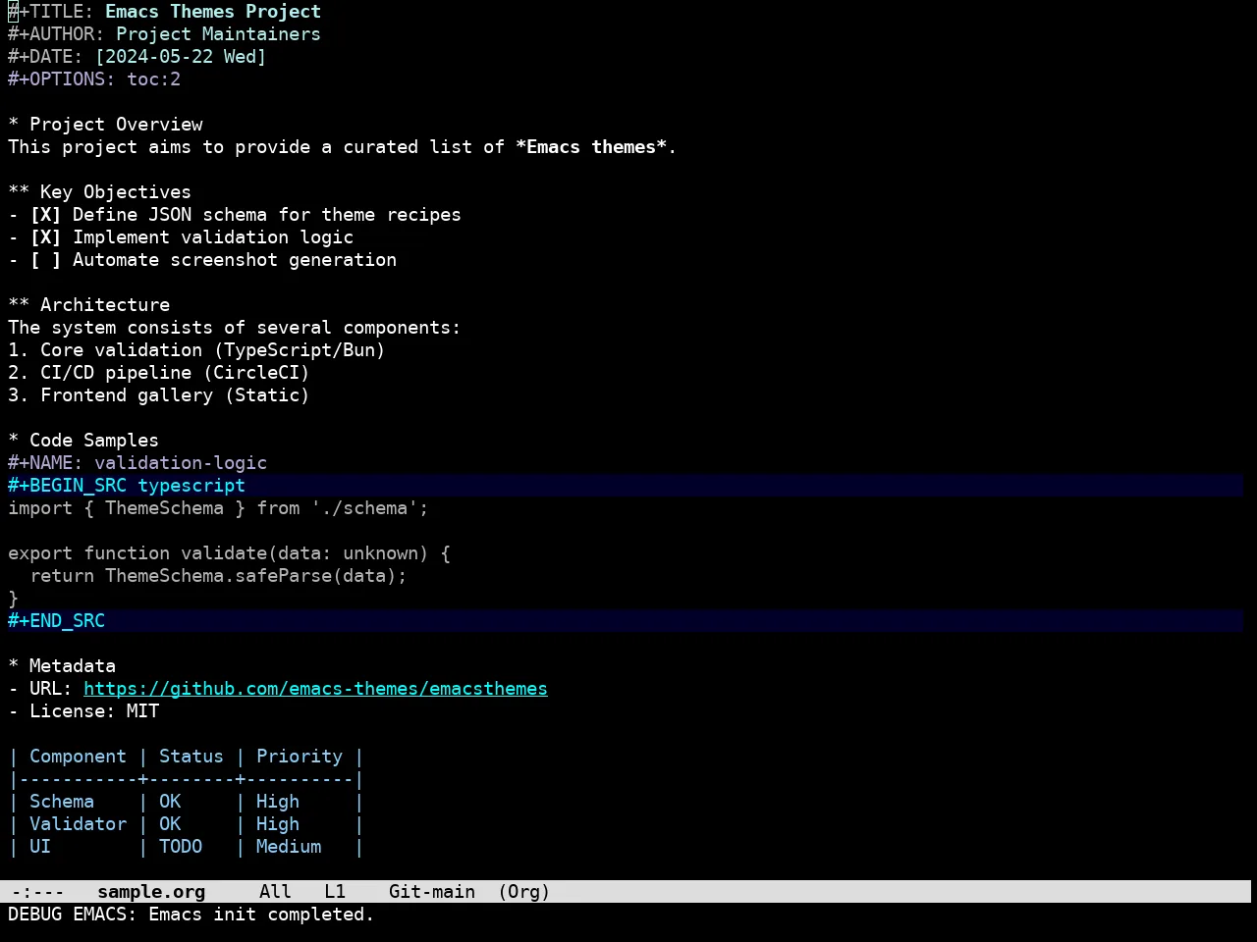Click the Medium priority cell

pos(289,847)
